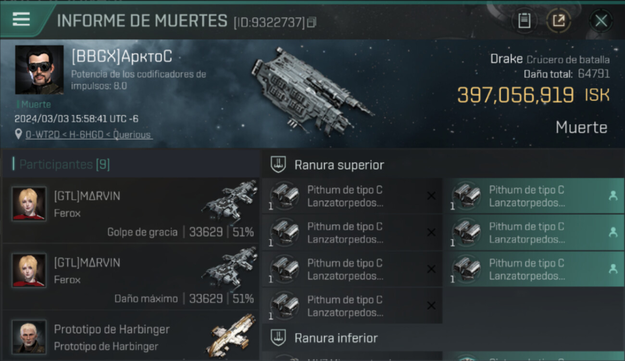Viewport: 625px width, 361px height.
Task: Open the victim АрктоС portrait
Action: [x=39, y=70]
